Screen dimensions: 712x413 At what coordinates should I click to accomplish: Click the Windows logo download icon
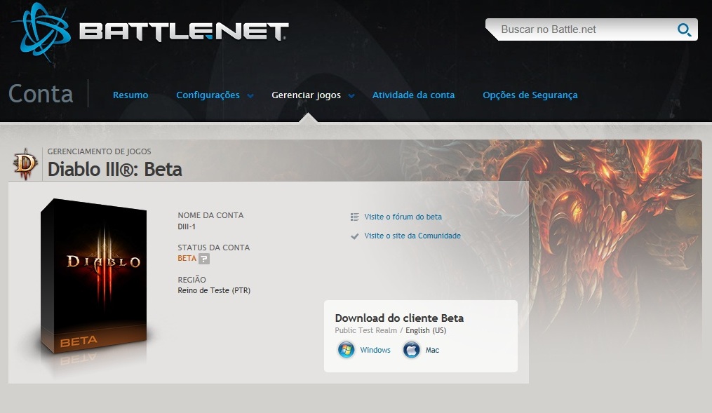pos(346,350)
